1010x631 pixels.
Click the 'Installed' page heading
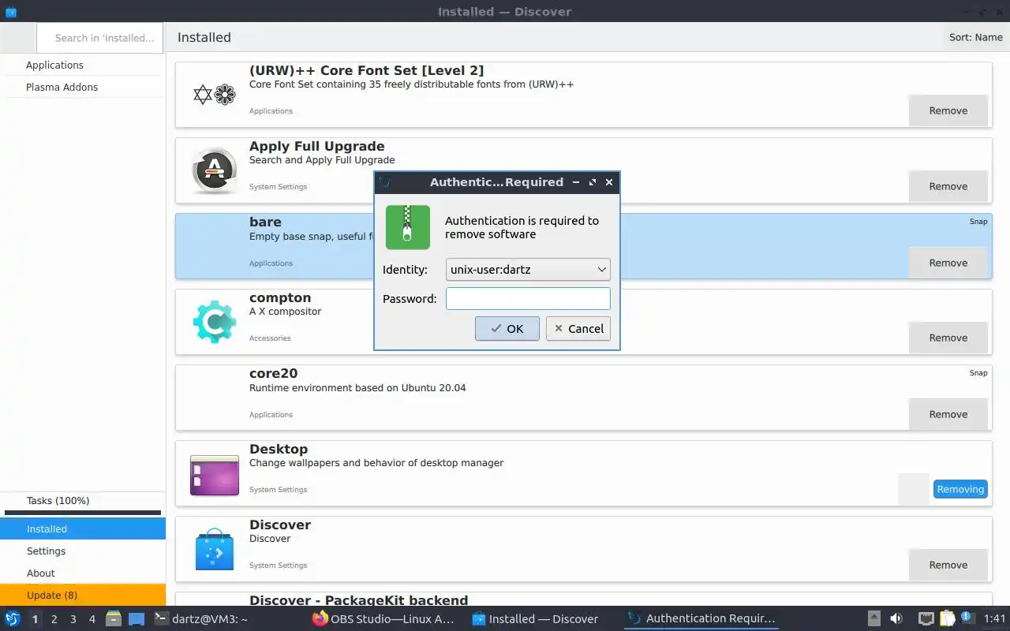pos(204,37)
